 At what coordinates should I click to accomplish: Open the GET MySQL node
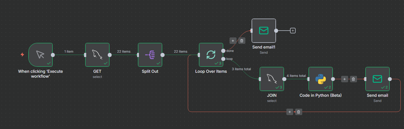coord(97,55)
